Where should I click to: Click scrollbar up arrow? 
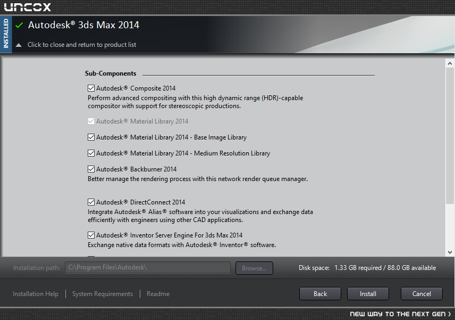(x=450, y=63)
